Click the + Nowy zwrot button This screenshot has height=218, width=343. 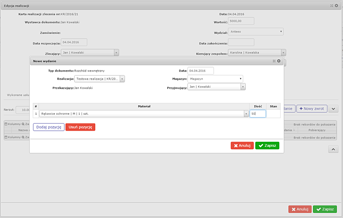click(x=312, y=109)
